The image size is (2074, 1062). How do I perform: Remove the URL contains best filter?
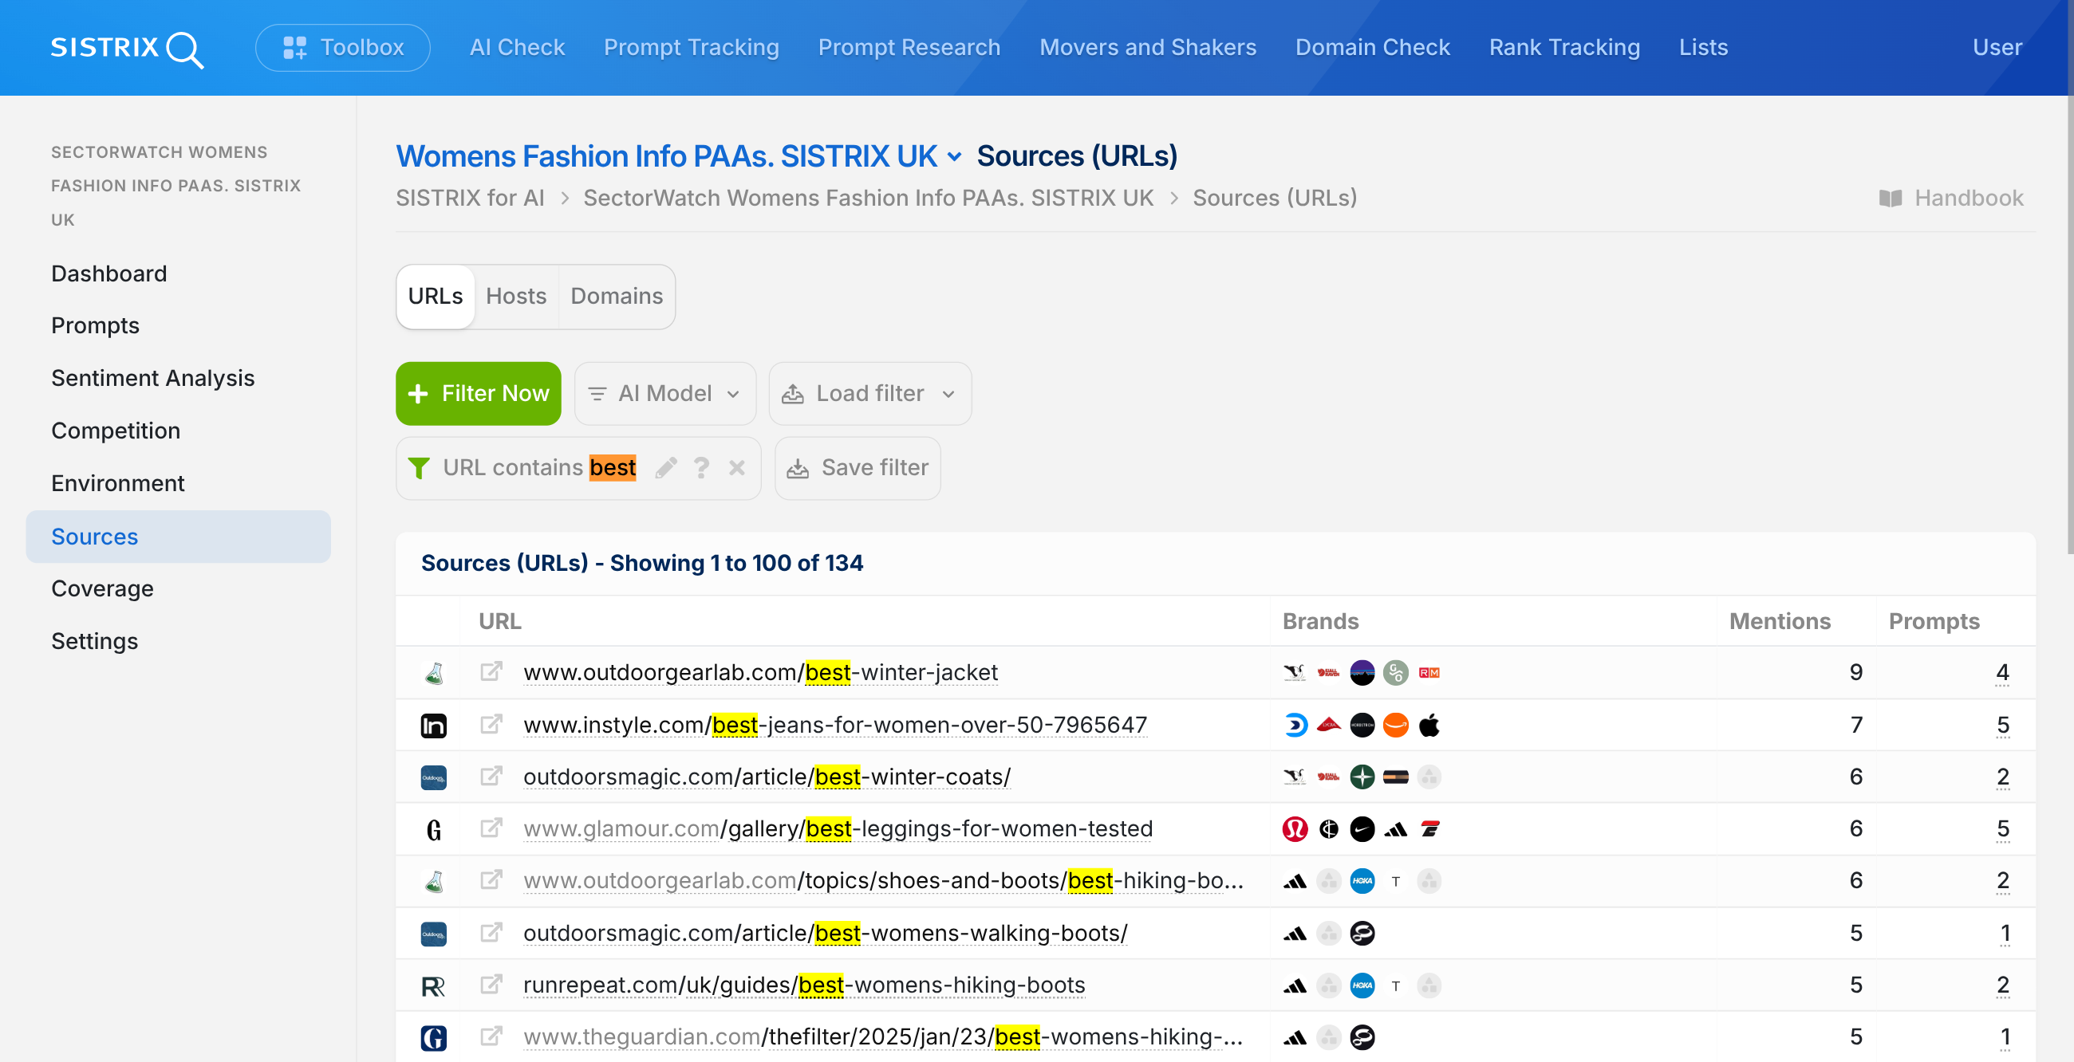click(737, 467)
